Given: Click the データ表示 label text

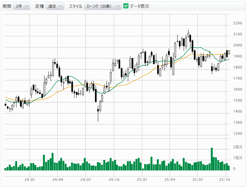Looking at the screenshot, I should pyautogui.click(x=140, y=6).
